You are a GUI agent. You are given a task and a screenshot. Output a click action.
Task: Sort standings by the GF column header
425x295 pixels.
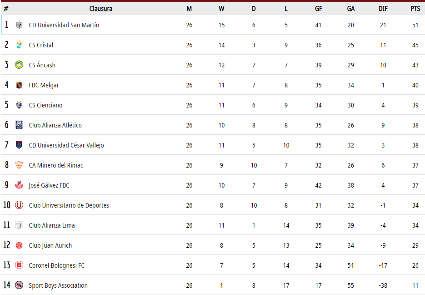[x=318, y=9]
